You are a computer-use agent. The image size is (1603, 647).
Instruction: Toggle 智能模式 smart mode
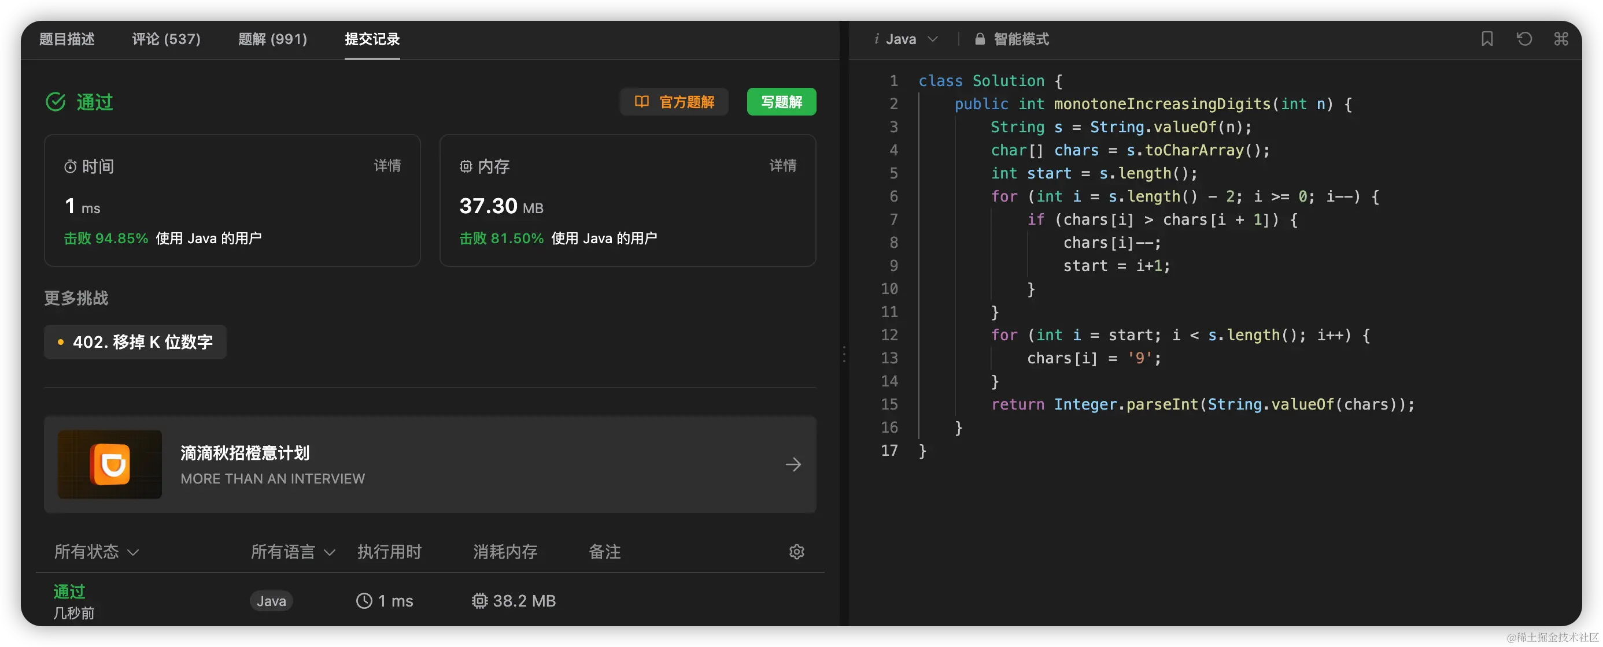click(x=1021, y=39)
